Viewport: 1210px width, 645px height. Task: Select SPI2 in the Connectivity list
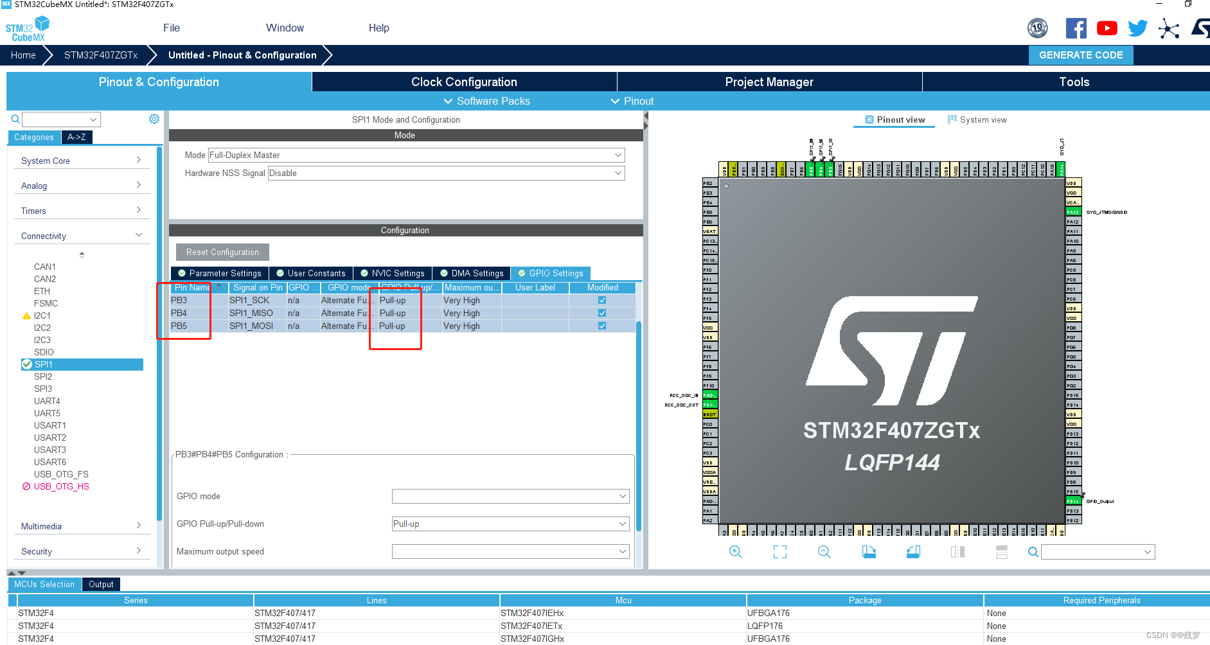[x=43, y=376]
